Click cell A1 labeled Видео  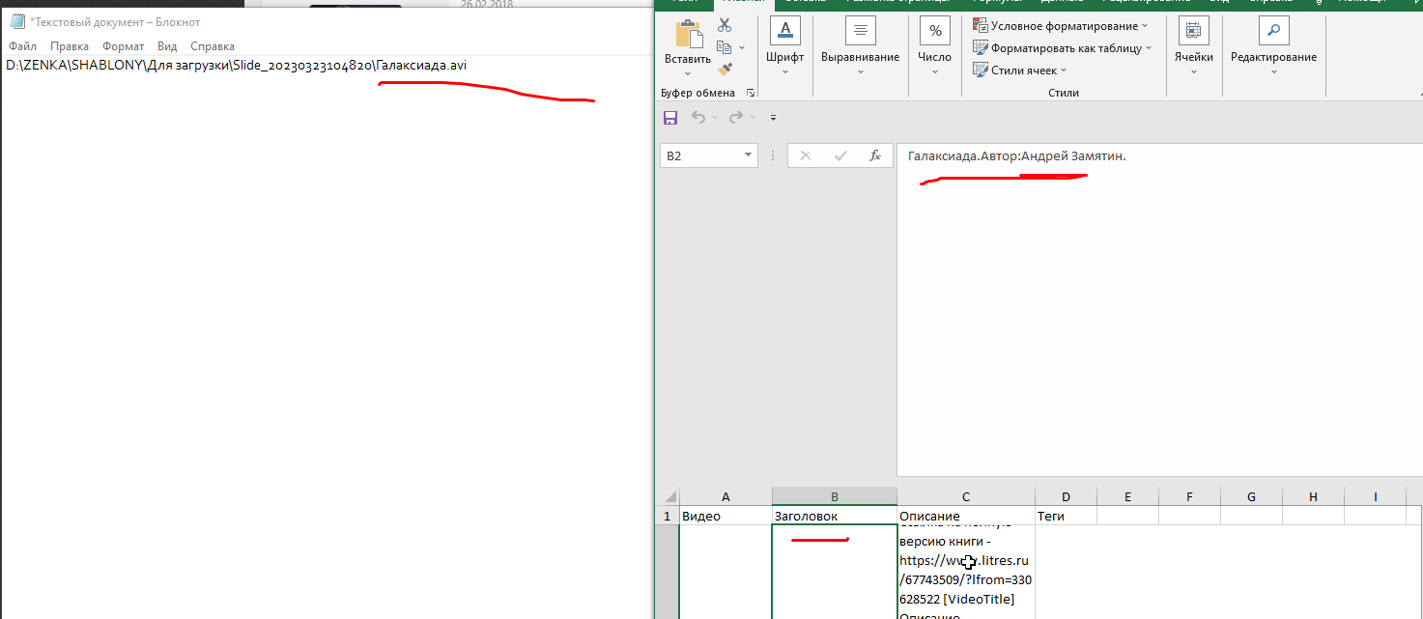pyautogui.click(x=726, y=517)
